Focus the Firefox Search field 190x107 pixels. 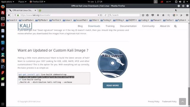point(124,15)
